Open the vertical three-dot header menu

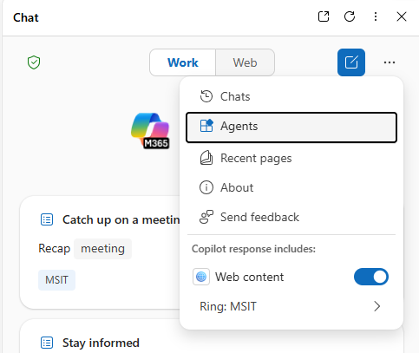[x=376, y=16]
